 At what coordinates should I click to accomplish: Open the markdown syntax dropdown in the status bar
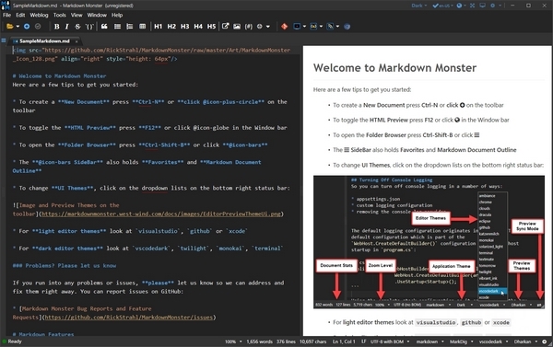(429, 341)
